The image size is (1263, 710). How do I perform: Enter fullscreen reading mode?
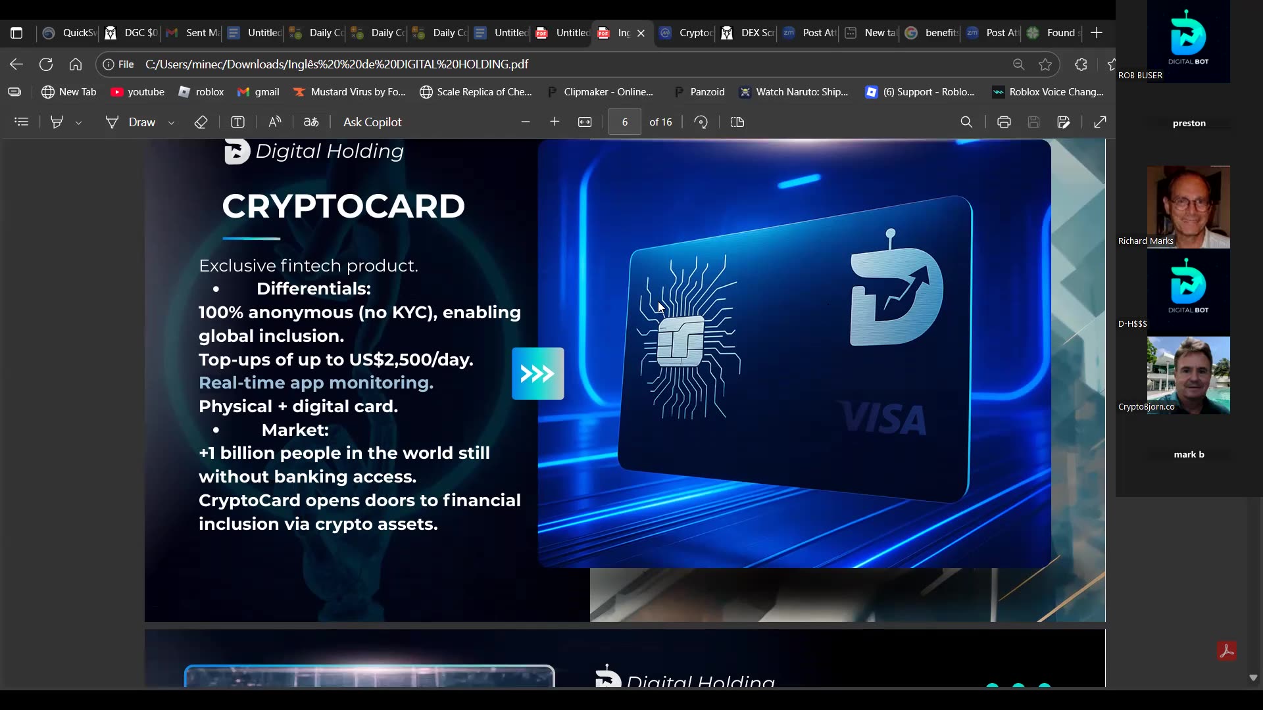tap(1099, 122)
